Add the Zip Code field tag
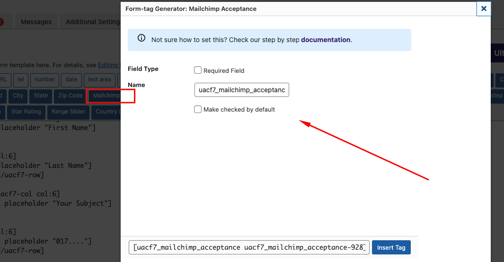This screenshot has height=262, width=504. 71,96
